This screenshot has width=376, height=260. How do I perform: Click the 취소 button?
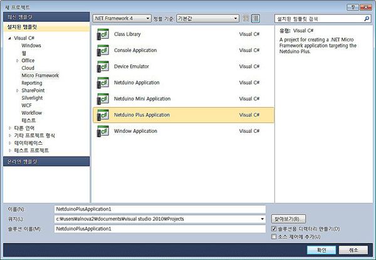point(353,250)
